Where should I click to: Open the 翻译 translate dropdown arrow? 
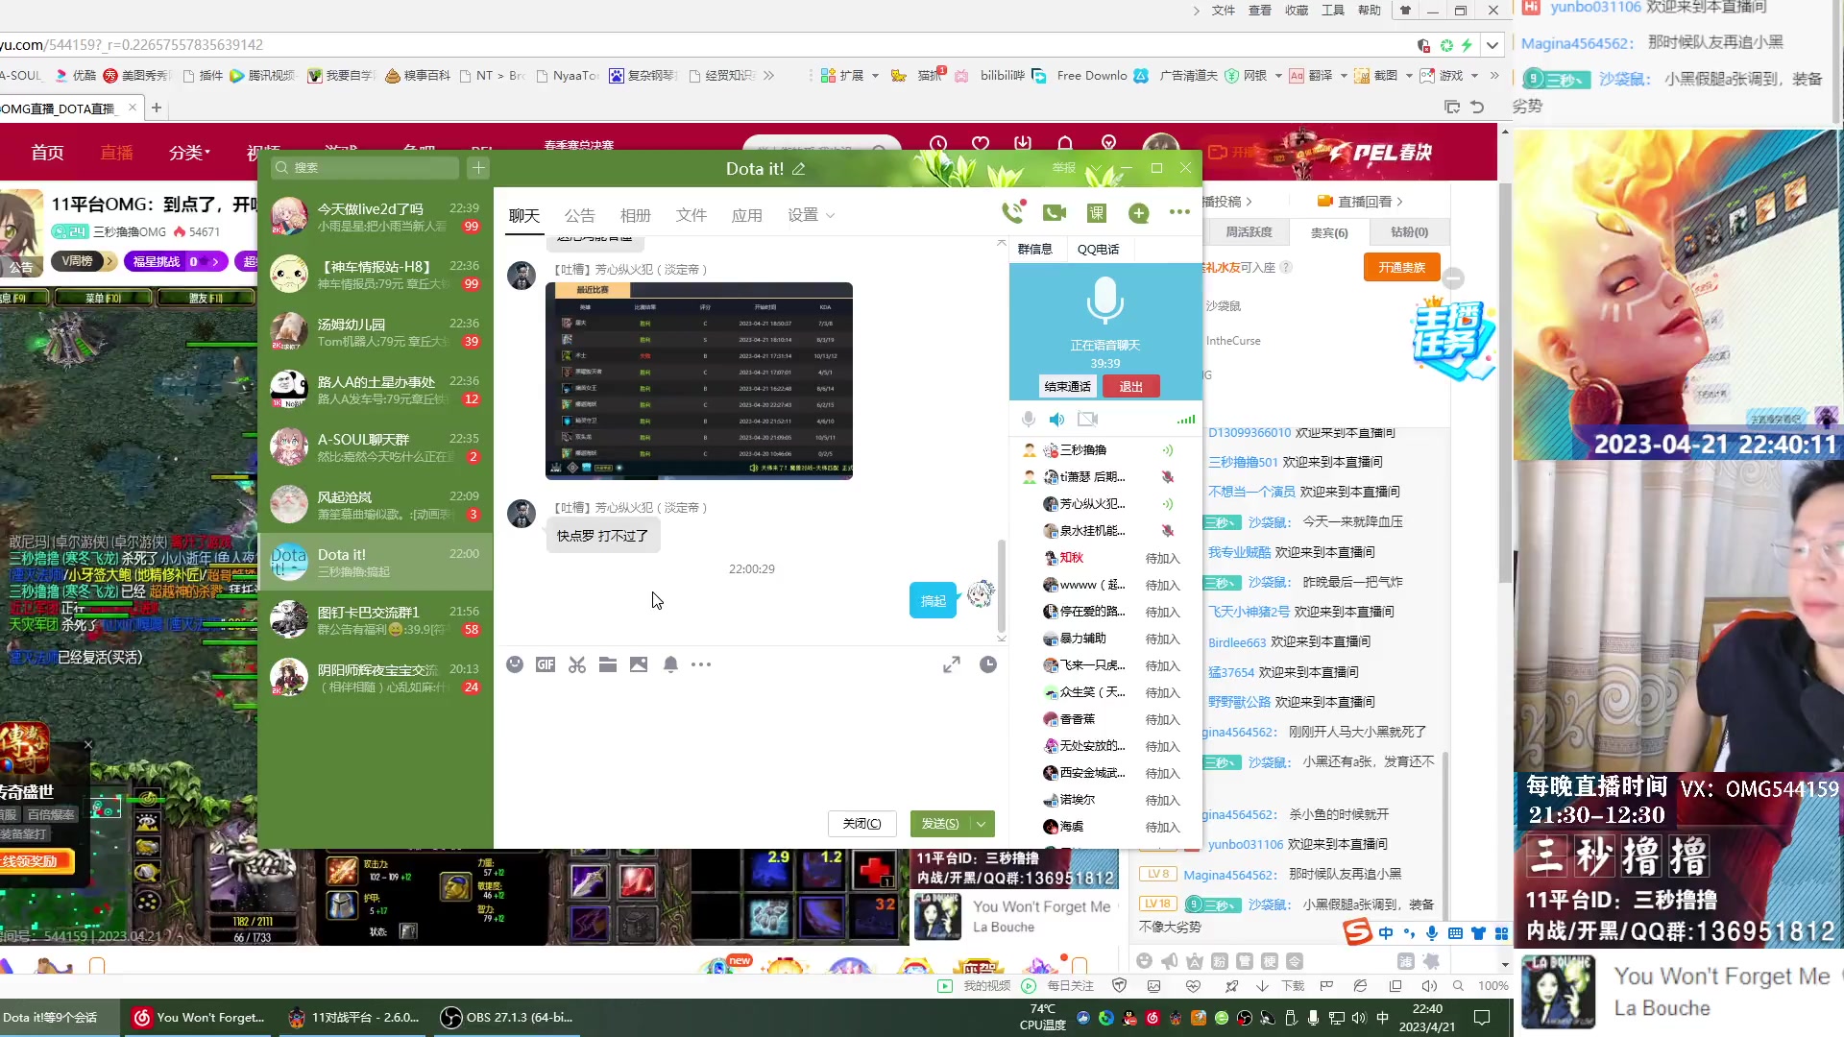coord(1344,76)
